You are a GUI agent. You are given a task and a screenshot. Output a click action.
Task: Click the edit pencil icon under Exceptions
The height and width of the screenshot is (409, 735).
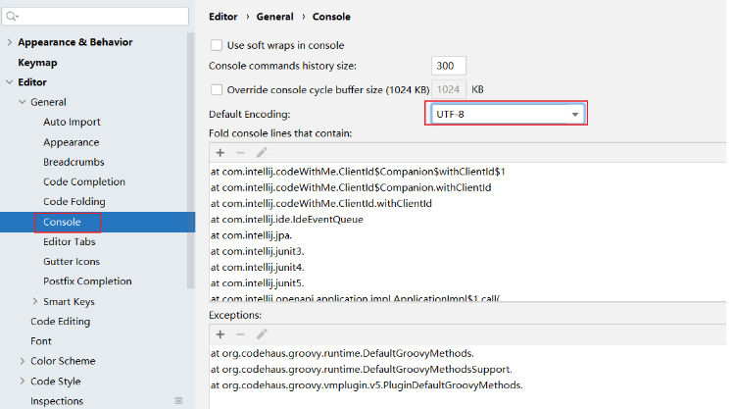click(x=262, y=333)
